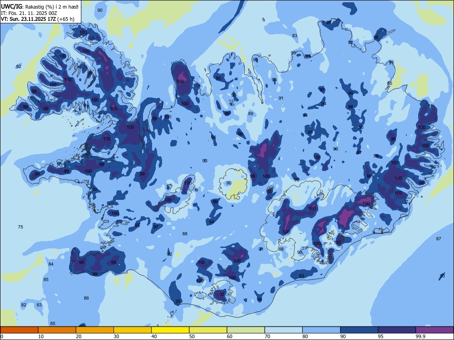Click the map value '87' off the southeast coast
The image size is (454, 340).
pyautogui.click(x=439, y=238)
